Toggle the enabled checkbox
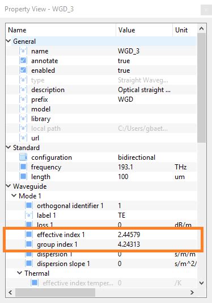212x303 pixels. 23,70
